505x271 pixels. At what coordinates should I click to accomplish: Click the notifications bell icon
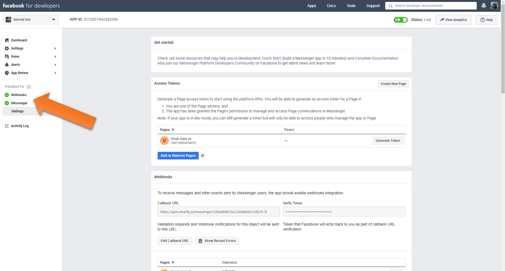click(484, 6)
